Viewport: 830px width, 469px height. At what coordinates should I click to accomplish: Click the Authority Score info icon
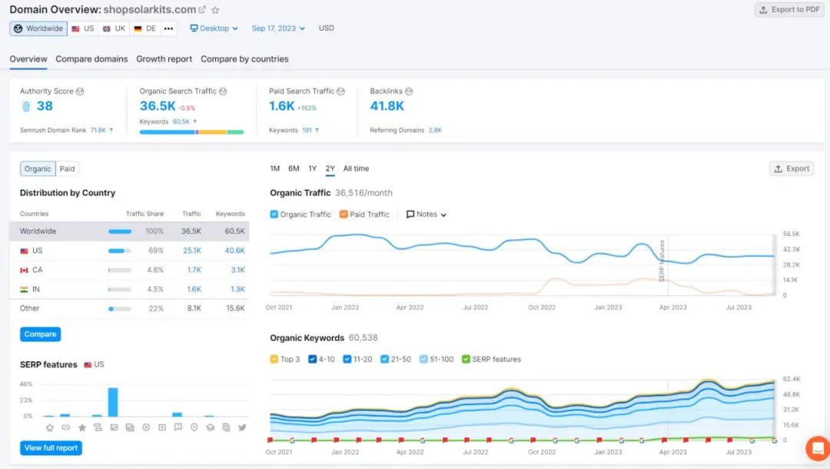pos(80,91)
